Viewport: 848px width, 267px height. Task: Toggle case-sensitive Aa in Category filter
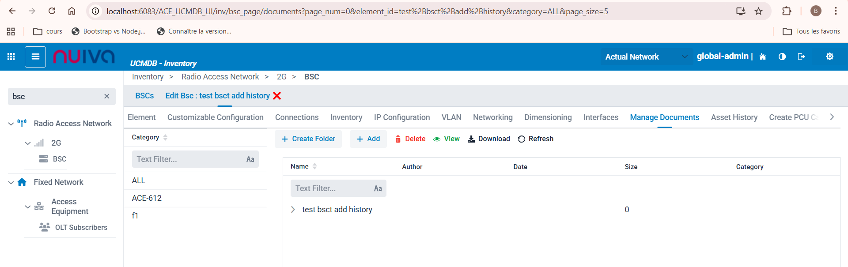tap(250, 159)
